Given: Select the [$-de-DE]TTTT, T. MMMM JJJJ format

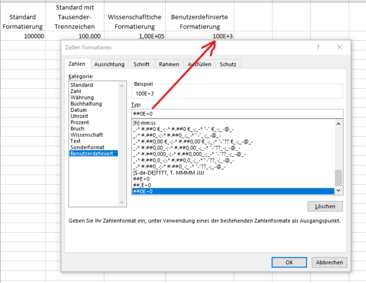Looking at the screenshot, I should click(x=233, y=173).
